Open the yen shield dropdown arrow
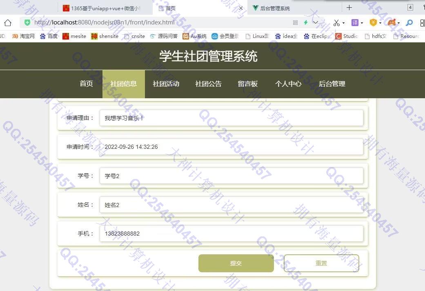Image resolution: width=425 pixels, height=291 pixels. pyautogui.click(x=380, y=23)
